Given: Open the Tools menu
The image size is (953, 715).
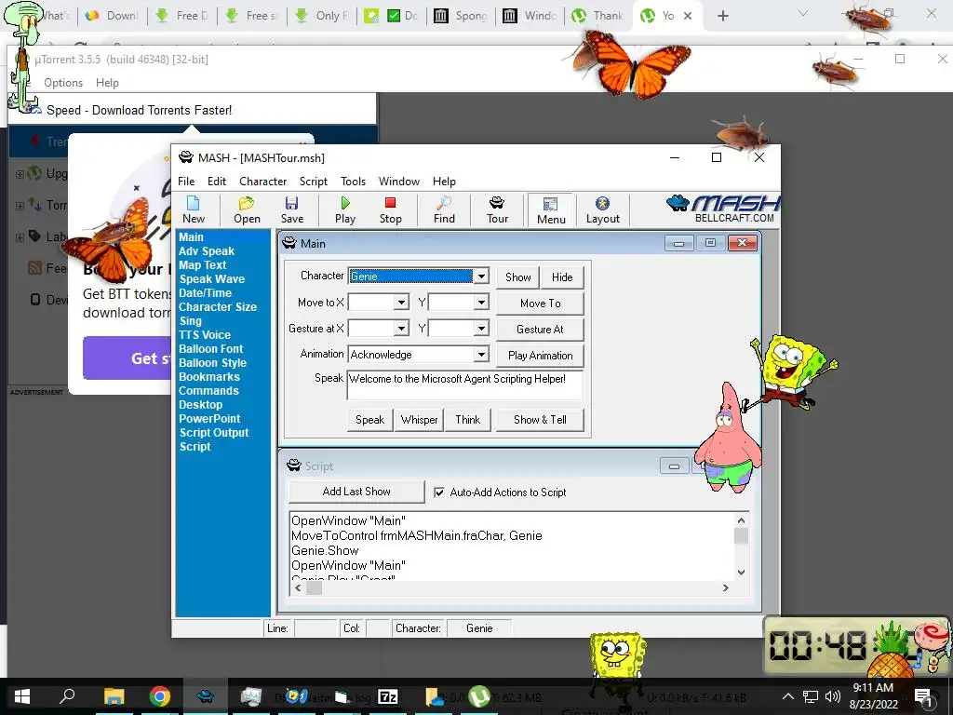Looking at the screenshot, I should pos(353,182).
